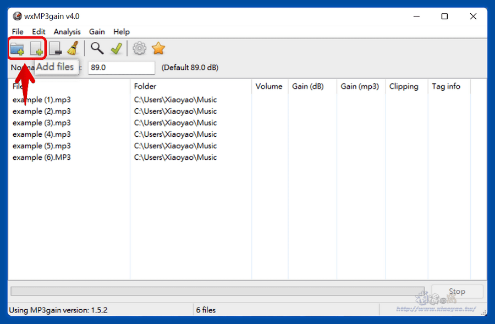Click the yellow star toolbar icon

tap(158, 48)
